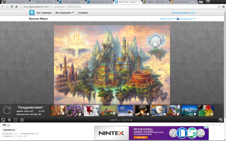This screenshot has width=226, height=141.
Task: Go to На главную menu item
Action: coord(44,13)
